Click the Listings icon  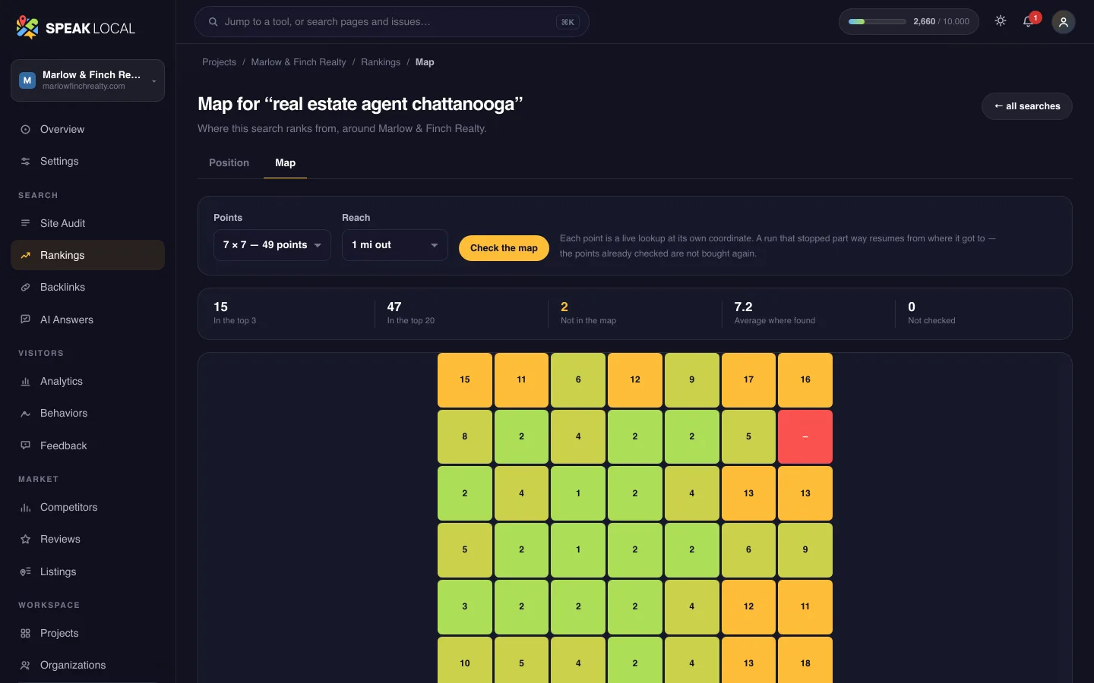point(25,572)
